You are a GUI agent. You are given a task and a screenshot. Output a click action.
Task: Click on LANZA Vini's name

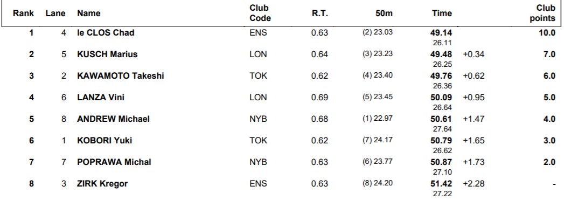click(x=101, y=98)
